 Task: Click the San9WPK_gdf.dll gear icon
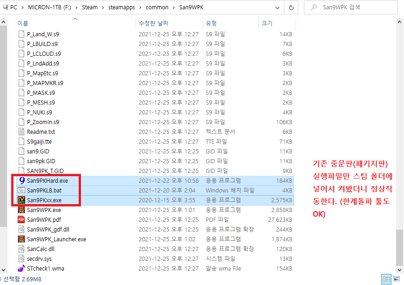[x=21, y=229]
